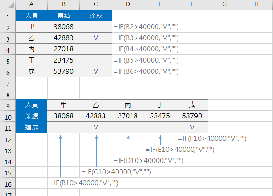Click cell A11 label 達成
The width and height of the screenshot is (273, 196).
coord(32,127)
